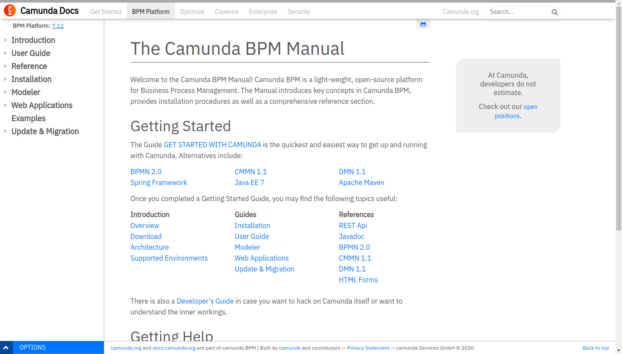Open the Security tab
The image size is (622, 354).
[299, 12]
